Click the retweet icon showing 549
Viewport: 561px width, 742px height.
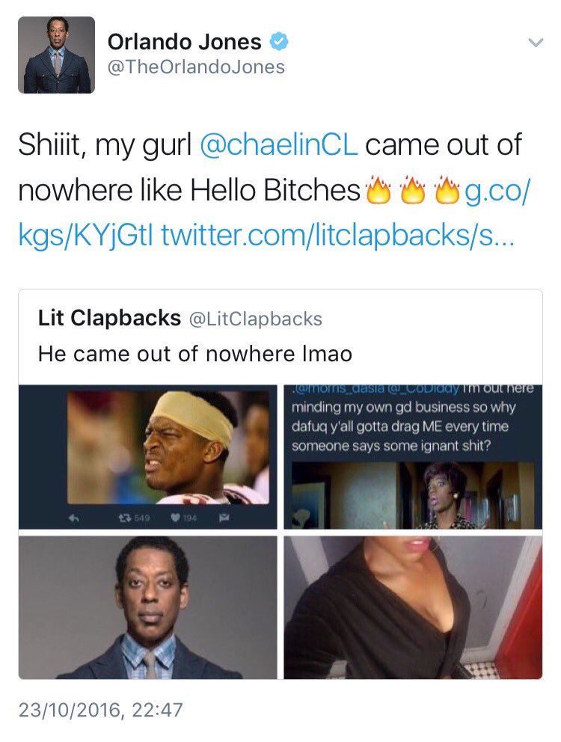click(125, 518)
